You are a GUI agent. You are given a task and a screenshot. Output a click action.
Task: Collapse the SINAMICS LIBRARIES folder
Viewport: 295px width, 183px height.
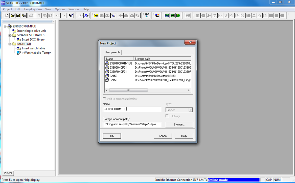[x=10, y=35]
